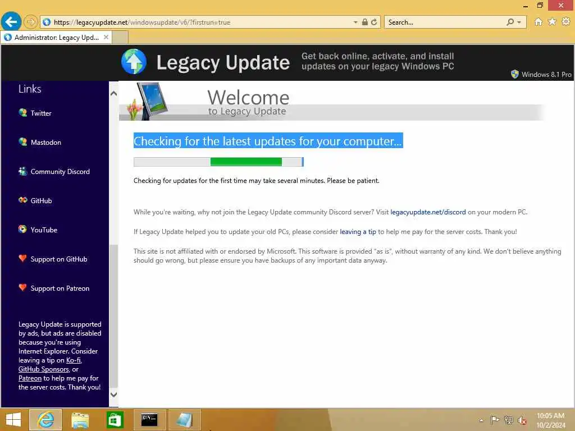The width and height of the screenshot is (575, 431).
Task: Click the taskbar clock showing 10:05 AM
Action: click(550, 420)
